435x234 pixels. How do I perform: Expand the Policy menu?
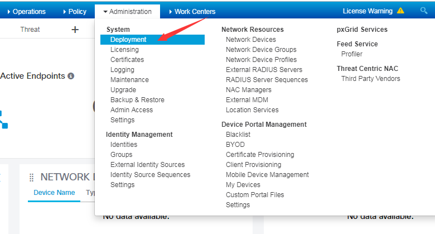tap(74, 11)
